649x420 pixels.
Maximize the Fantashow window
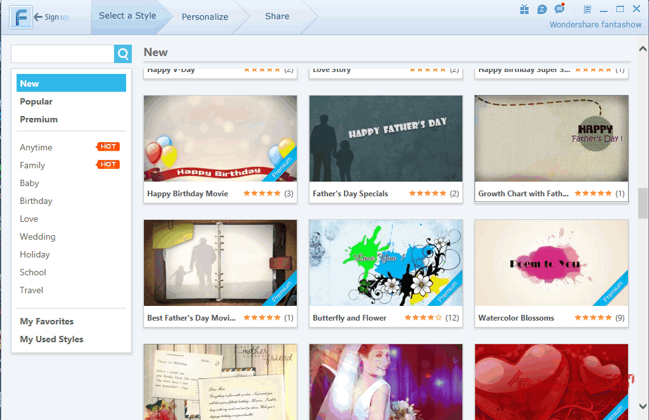pos(620,9)
